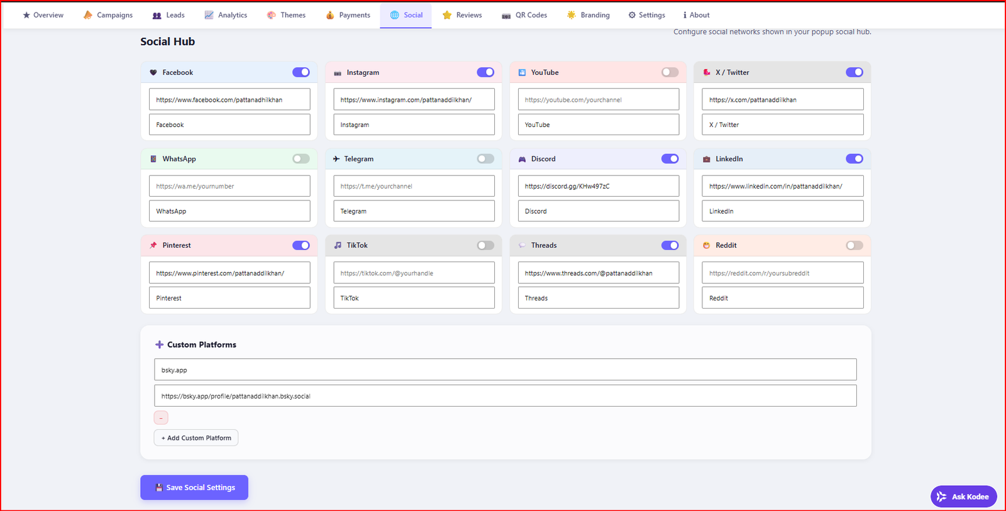Click the Pinterest label text field
1006x511 pixels.
pyautogui.click(x=229, y=298)
